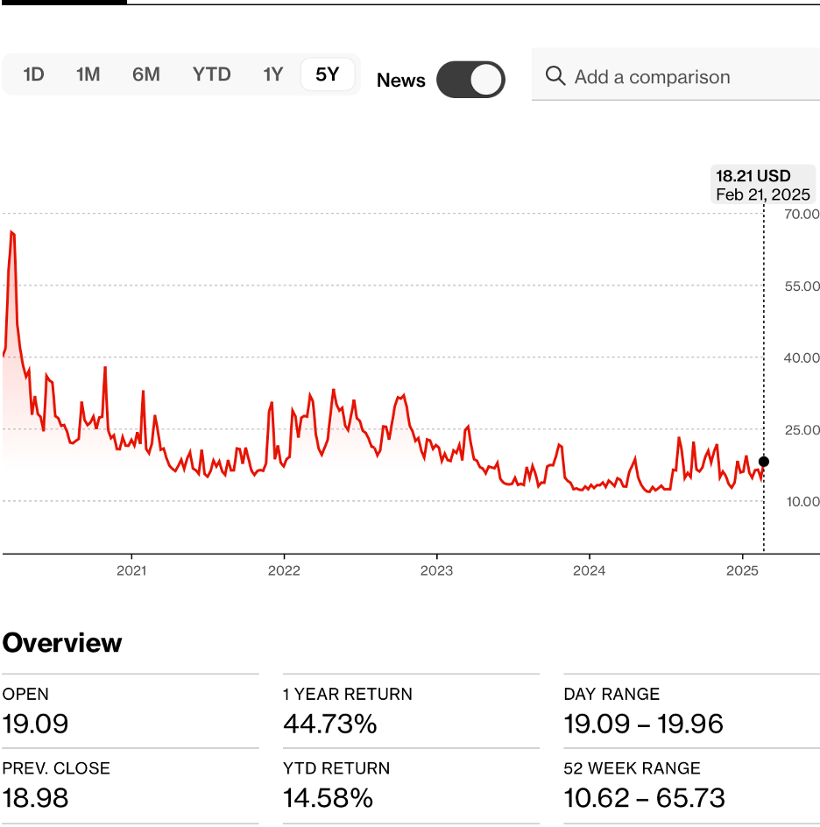The image size is (820, 827).
Task: Show the 6M price history
Action: [x=146, y=74]
